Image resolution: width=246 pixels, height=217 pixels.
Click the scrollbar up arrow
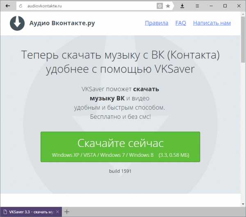point(243,14)
